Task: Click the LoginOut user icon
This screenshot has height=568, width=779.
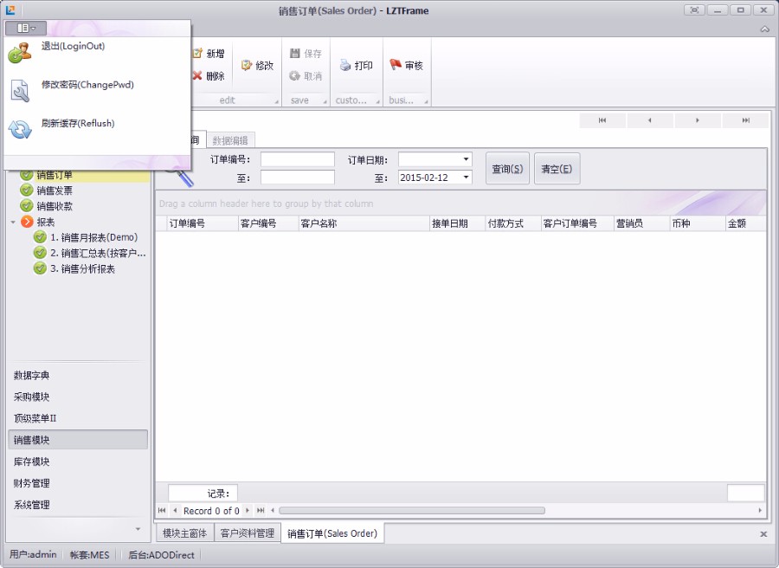Action: tap(20, 52)
